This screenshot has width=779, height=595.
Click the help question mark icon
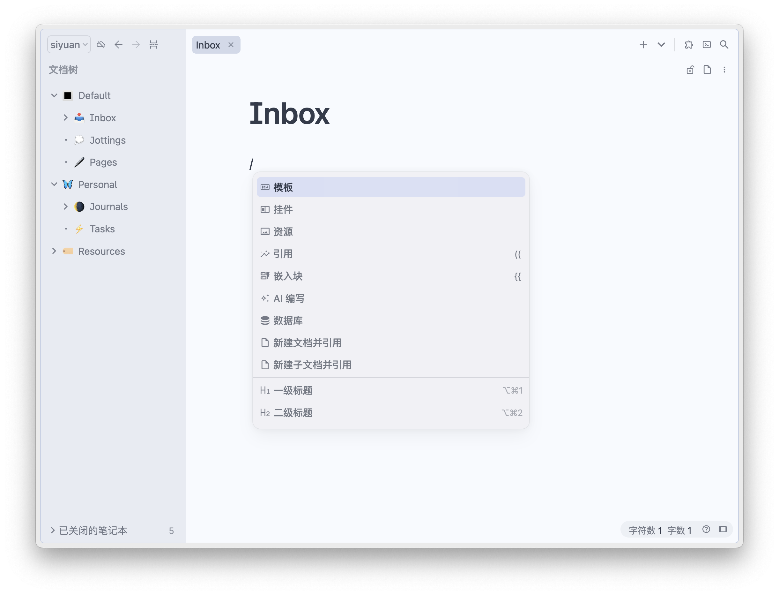(706, 530)
